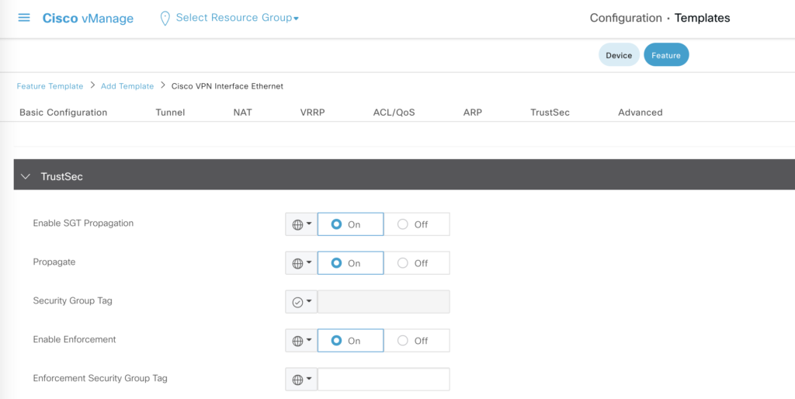This screenshot has height=399, width=795.
Task: Click globe icon for Enforcement Security Group Tag
Action: pyautogui.click(x=297, y=380)
